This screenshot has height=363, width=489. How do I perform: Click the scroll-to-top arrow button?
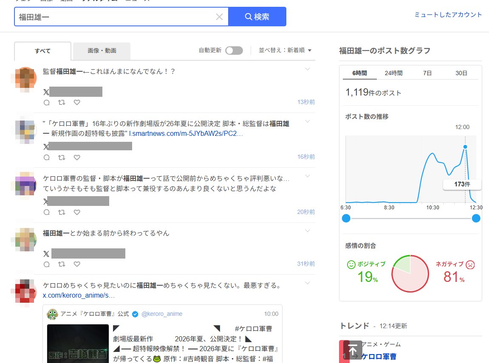pyautogui.click(x=353, y=350)
